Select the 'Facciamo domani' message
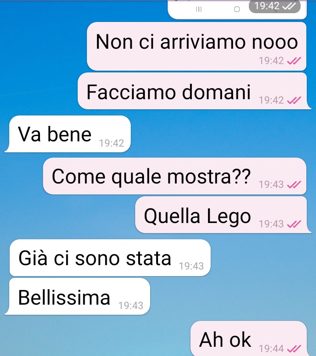The width and height of the screenshot is (316, 356). (x=194, y=91)
